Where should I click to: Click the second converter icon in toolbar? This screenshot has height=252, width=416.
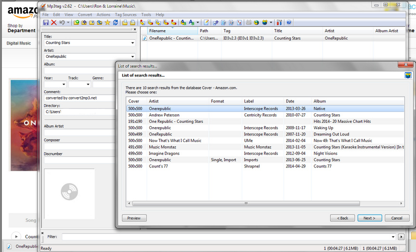coord(150,22)
